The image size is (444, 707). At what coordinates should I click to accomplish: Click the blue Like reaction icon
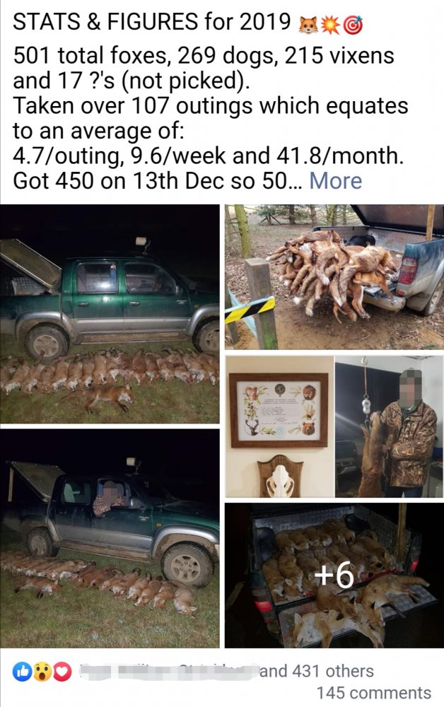[22, 672]
